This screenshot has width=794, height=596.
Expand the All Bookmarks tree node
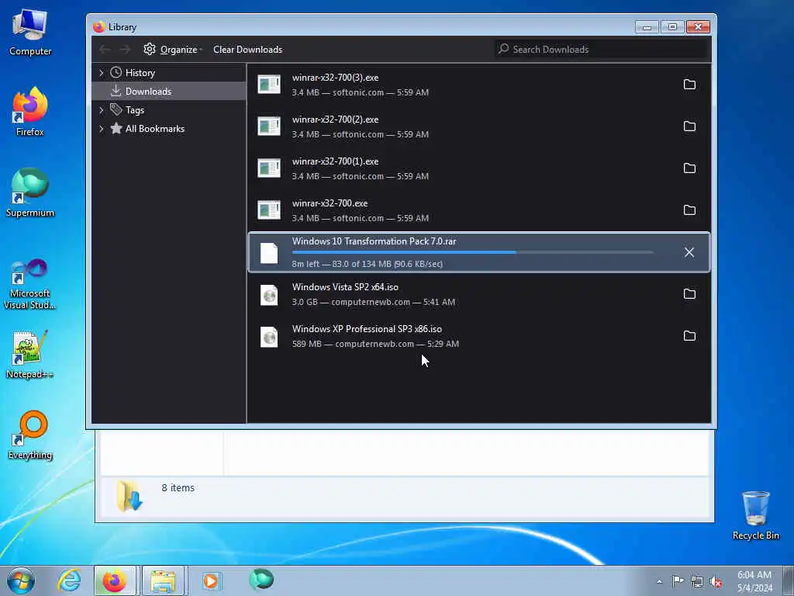point(102,129)
